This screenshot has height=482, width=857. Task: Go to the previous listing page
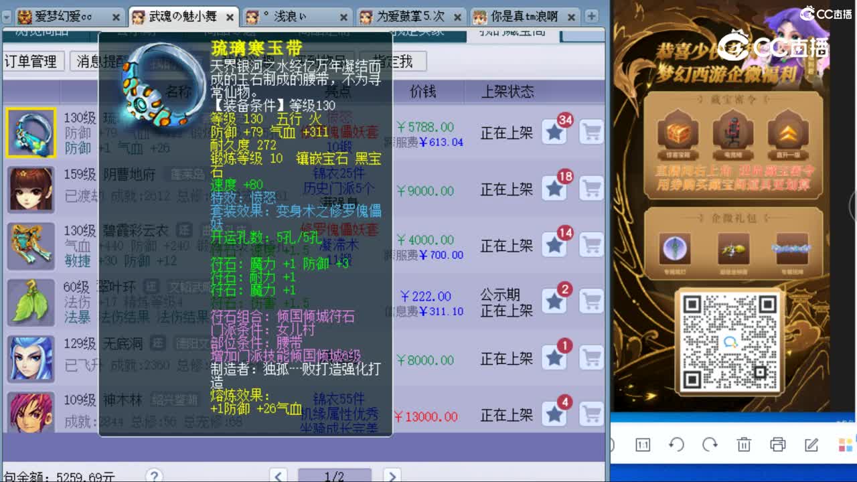pyautogui.click(x=279, y=476)
